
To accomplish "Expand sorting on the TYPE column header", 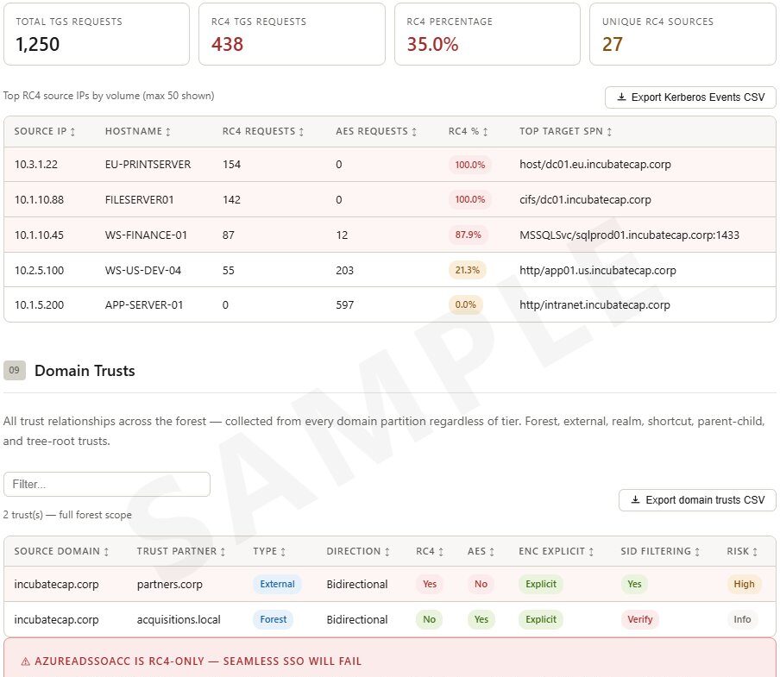I will (x=283, y=551).
